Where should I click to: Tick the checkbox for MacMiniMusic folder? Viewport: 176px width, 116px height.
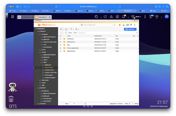(x=60, y=51)
